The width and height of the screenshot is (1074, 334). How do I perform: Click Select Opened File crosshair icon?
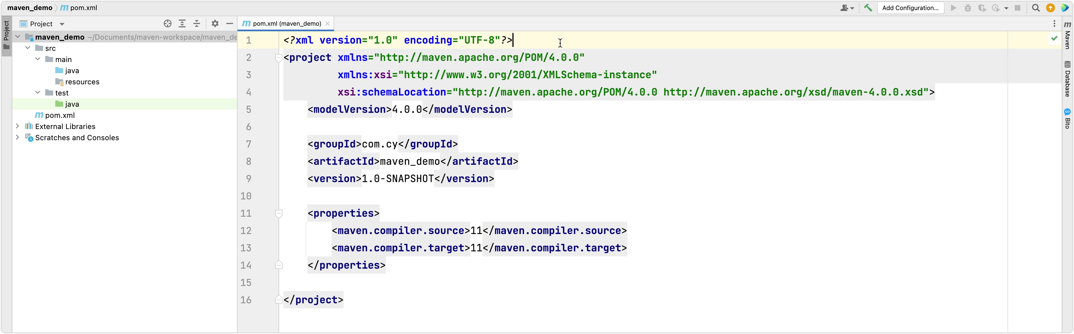click(x=168, y=24)
